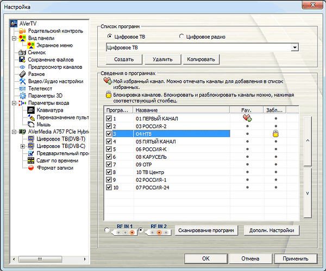
Task: Move selected channel down with v button
Action: pyautogui.click(x=308, y=193)
